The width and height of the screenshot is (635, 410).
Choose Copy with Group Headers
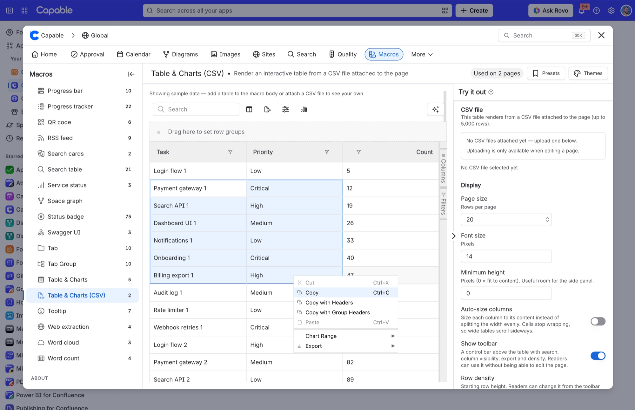(x=346, y=312)
